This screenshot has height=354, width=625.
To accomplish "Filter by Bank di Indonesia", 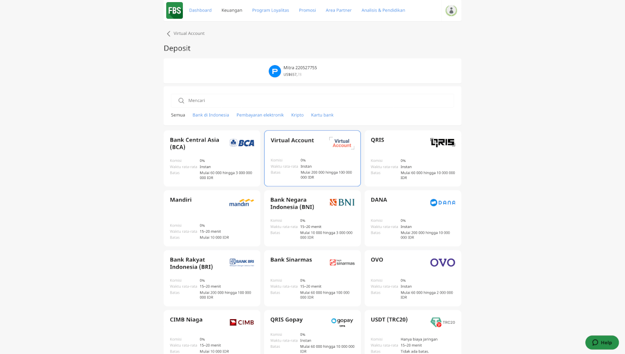I will pyautogui.click(x=211, y=115).
